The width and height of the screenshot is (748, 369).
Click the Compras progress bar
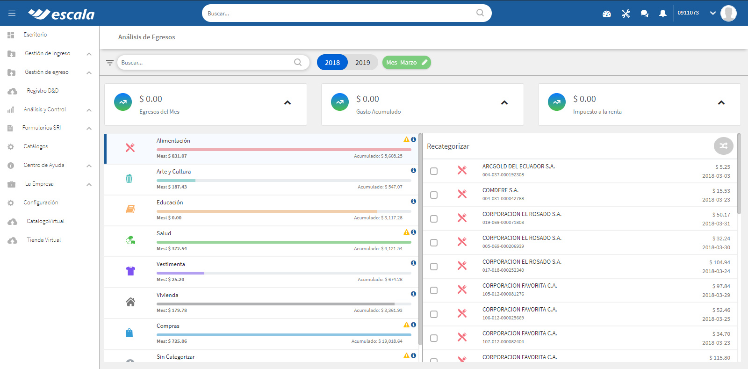point(284,335)
